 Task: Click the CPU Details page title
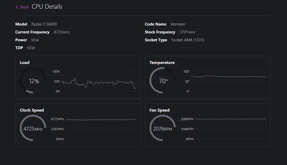[47, 7]
